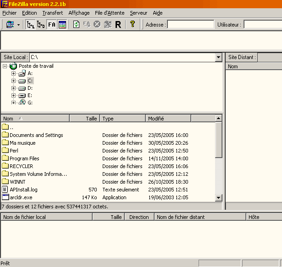Click the queue Taille column header

109,217
